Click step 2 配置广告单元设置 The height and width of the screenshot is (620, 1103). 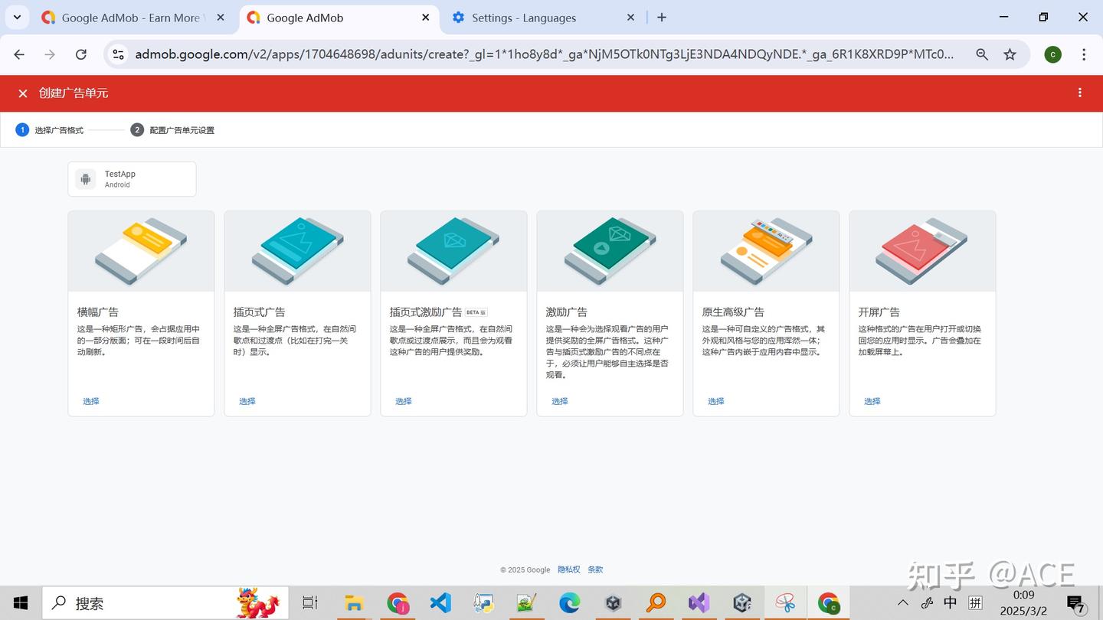coord(172,130)
